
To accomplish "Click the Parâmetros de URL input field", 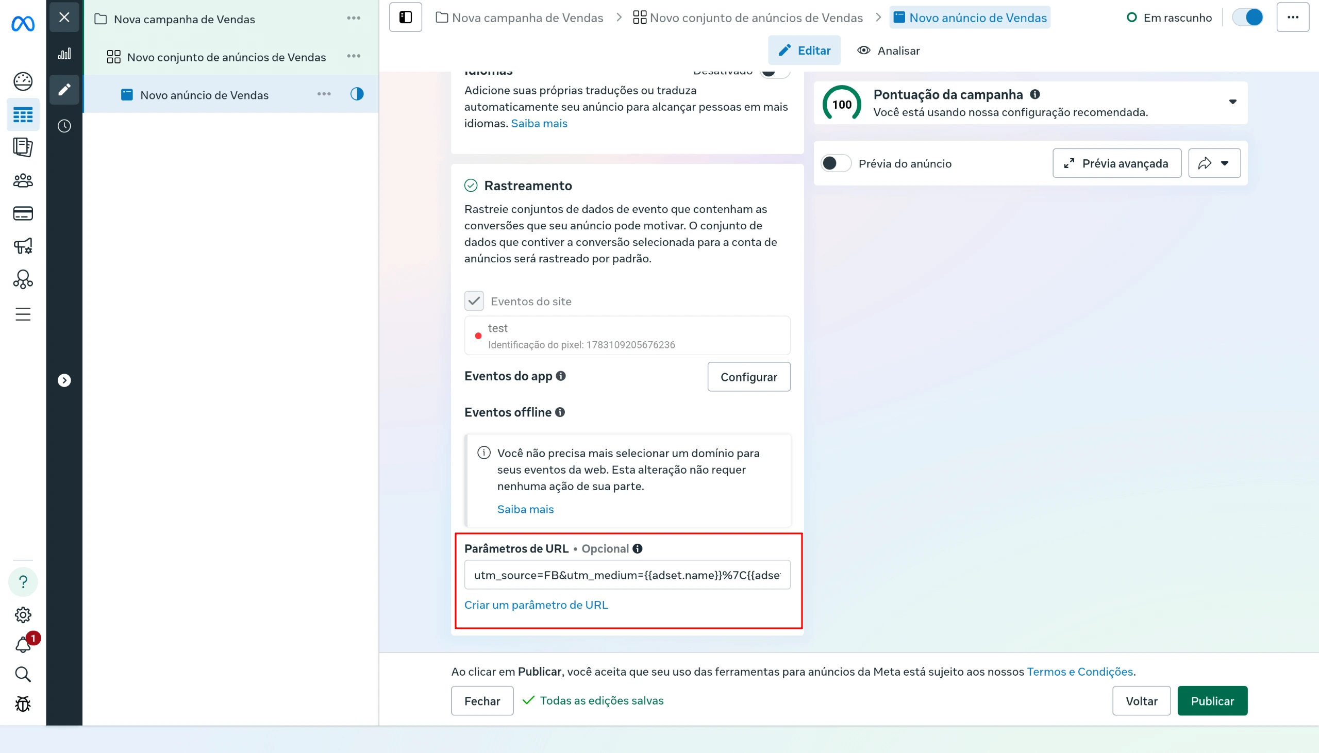I will coord(627,575).
